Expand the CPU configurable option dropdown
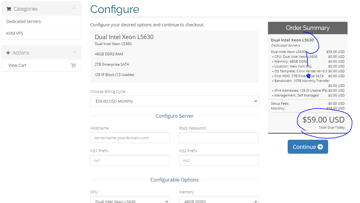Image resolution: width=360 pixels, height=203 pixels. (x=130, y=201)
